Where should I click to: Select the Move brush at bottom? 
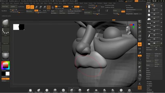pos(72,91)
